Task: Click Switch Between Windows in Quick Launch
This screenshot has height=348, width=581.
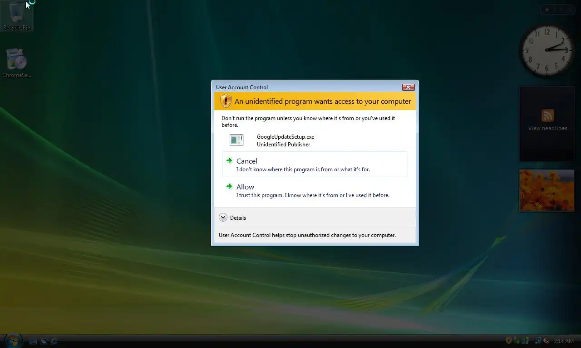Action: point(44,341)
